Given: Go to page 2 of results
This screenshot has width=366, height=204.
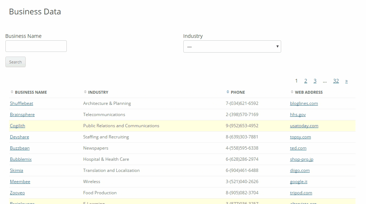Looking at the screenshot, I should pyautogui.click(x=305, y=81).
